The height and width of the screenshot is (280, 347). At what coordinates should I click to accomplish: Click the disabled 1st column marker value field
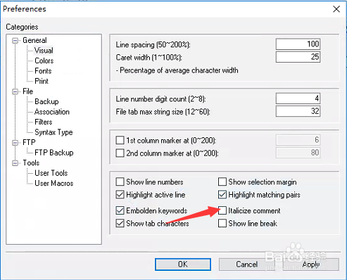tap(298, 140)
